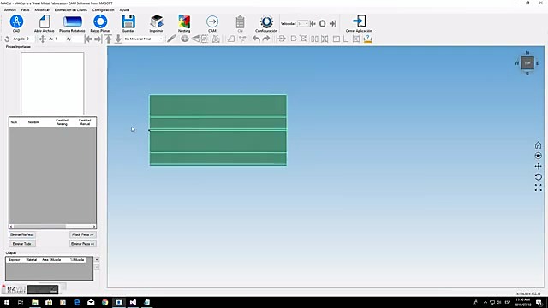Open the Estimación de Costos menu
The image size is (548, 308).
(70, 9)
